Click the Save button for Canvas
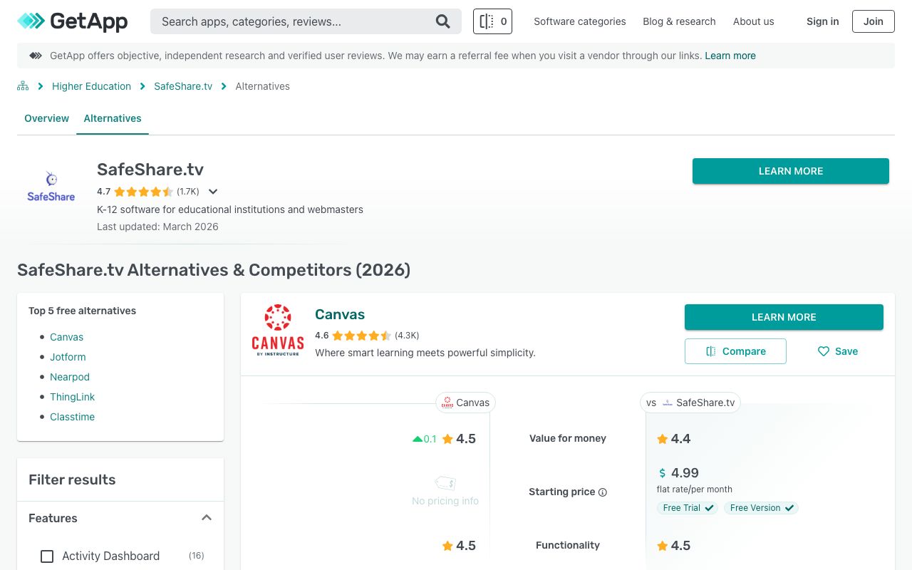Image resolution: width=912 pixels, height=570 pixels. (837, 351)
